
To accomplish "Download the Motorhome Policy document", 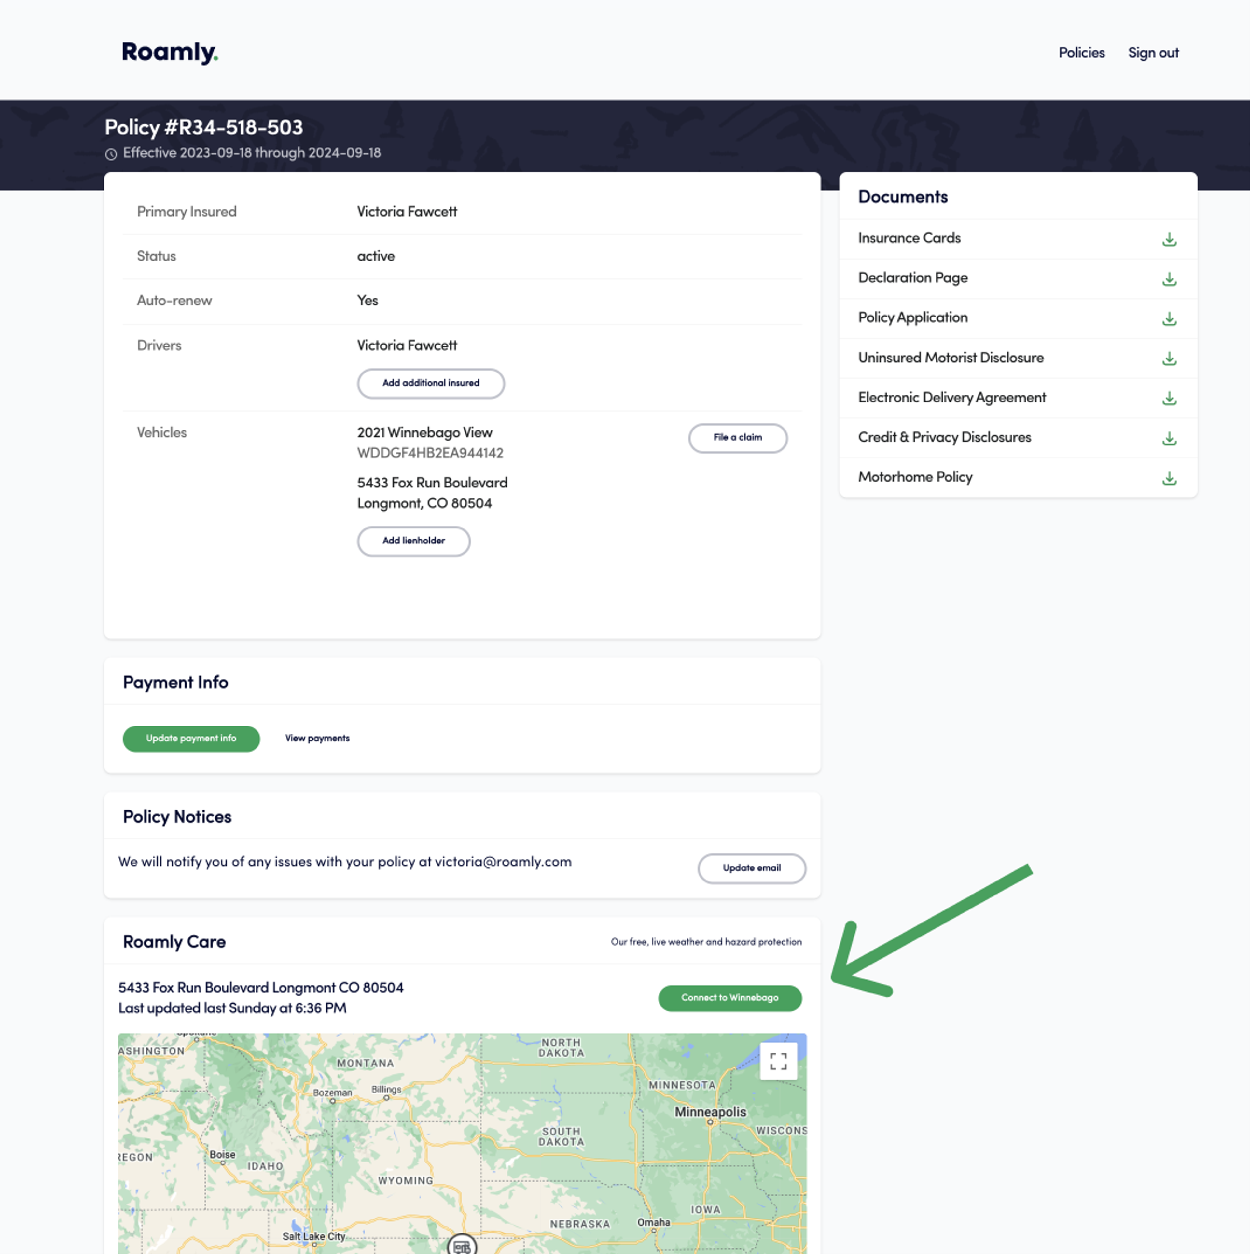I will click(1169, 478).
